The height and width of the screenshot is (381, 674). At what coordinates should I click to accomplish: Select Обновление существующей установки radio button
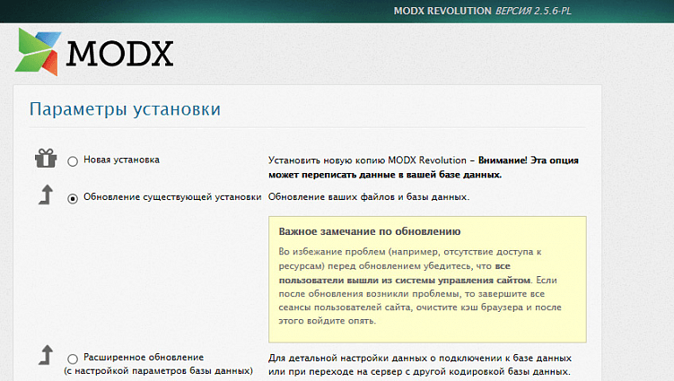(73, 198)
